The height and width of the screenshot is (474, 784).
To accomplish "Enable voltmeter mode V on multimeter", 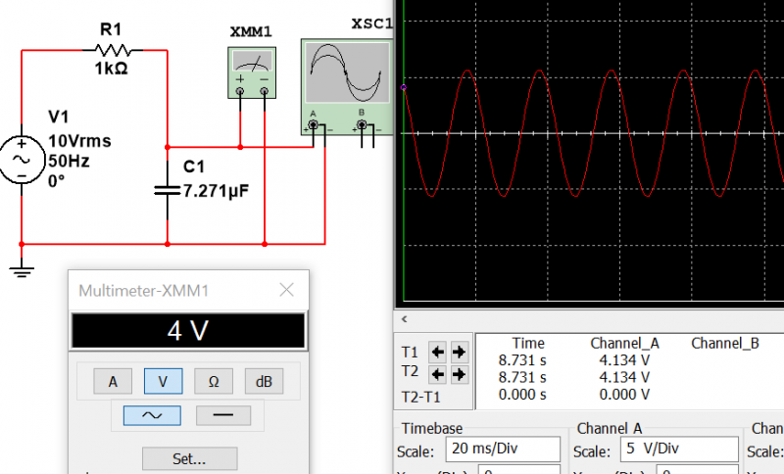I will pyautogui.click(x=163, y=382).
